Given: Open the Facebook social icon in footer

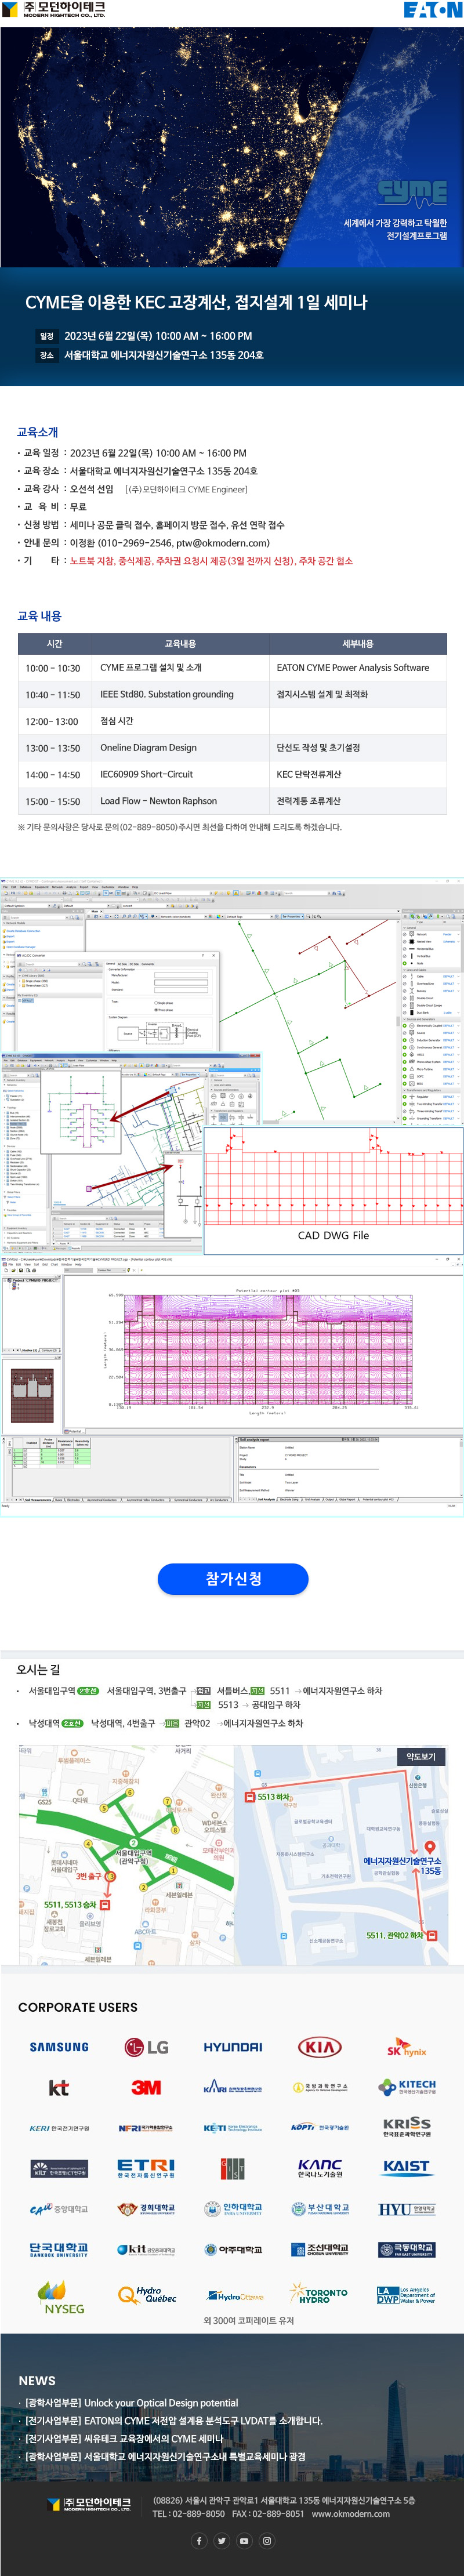Looking at the screenshot, I should pyautogui.click(x=199, y=2540).
